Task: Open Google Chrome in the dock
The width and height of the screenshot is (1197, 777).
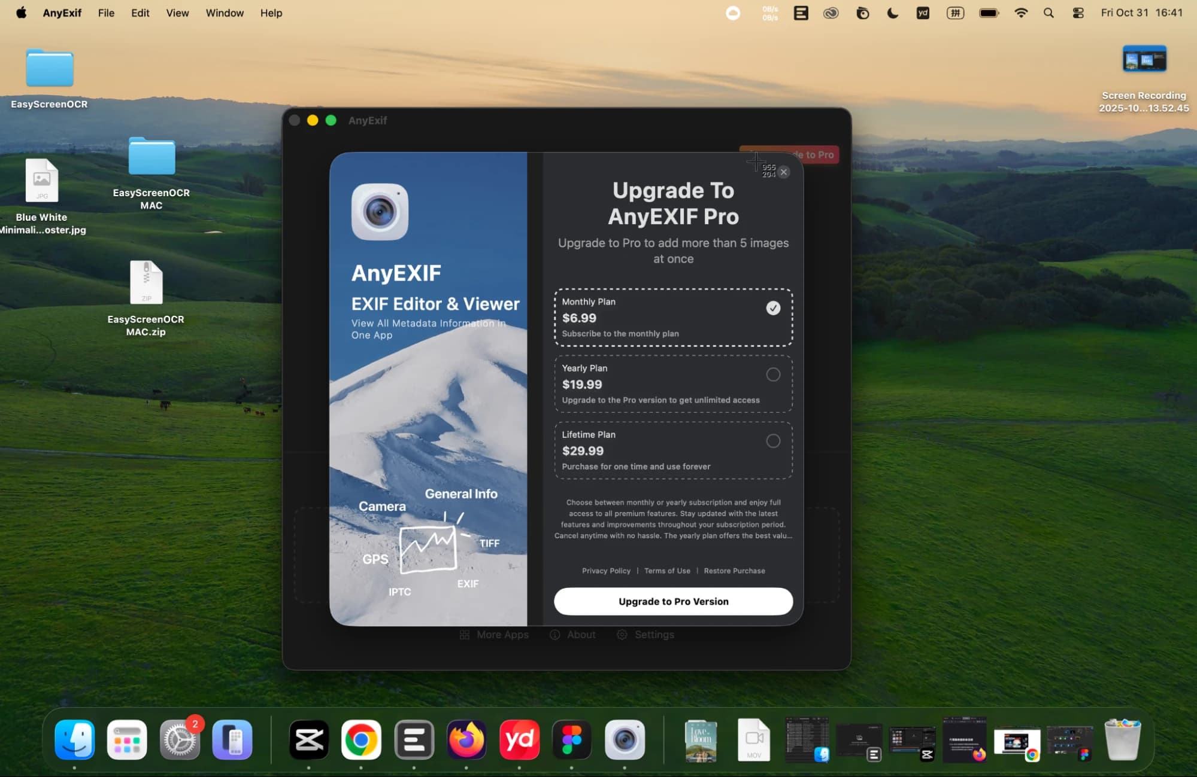Action: [361, 740]
